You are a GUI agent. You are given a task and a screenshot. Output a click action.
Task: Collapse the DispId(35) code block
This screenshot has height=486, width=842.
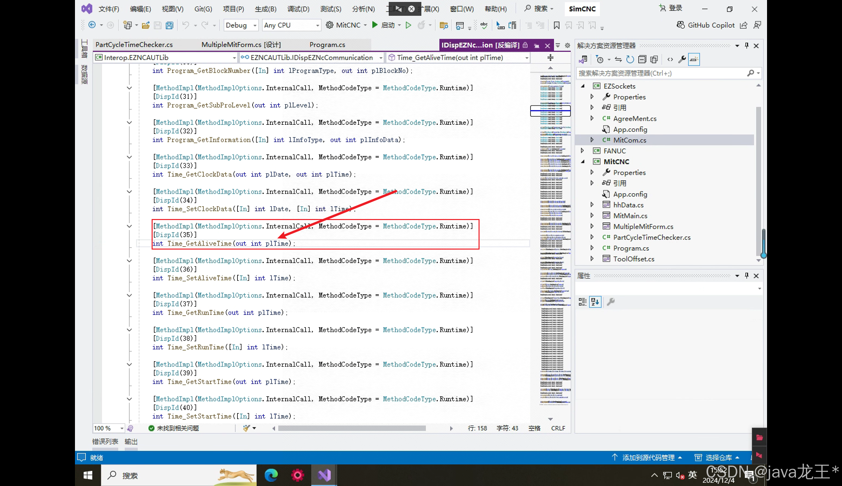click(x=129, y=226)
